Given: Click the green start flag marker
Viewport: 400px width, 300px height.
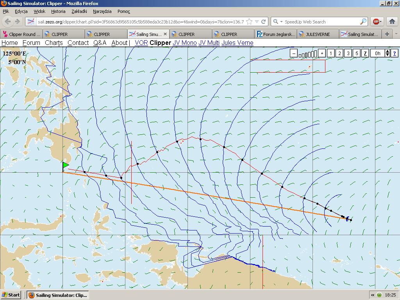Looking at the screenshot, I should tap(65, 166).
